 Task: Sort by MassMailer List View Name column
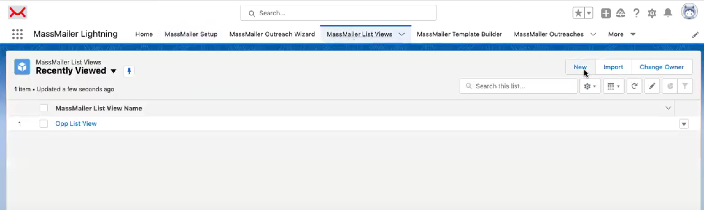[99, 108]
